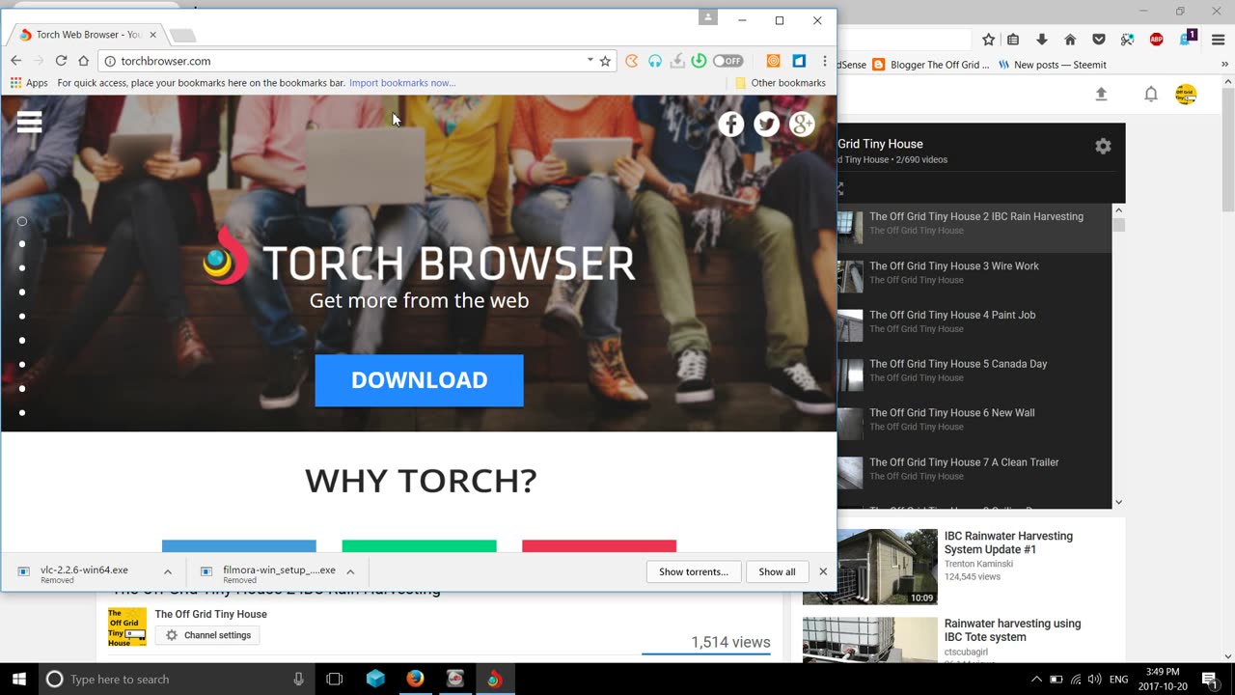This screenshot has width=1235, height=695.
Task: Open the Firefox hamburger menu
Action: point(1218,40)
